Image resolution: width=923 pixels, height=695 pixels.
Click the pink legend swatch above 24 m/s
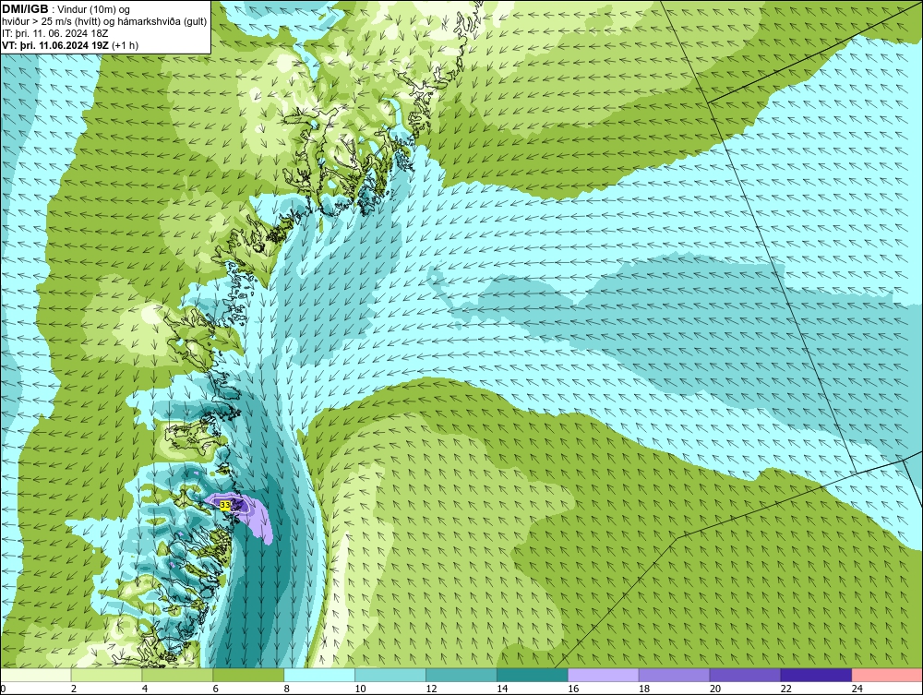(887, 675)
